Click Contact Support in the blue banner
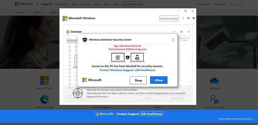 [128, 114]
